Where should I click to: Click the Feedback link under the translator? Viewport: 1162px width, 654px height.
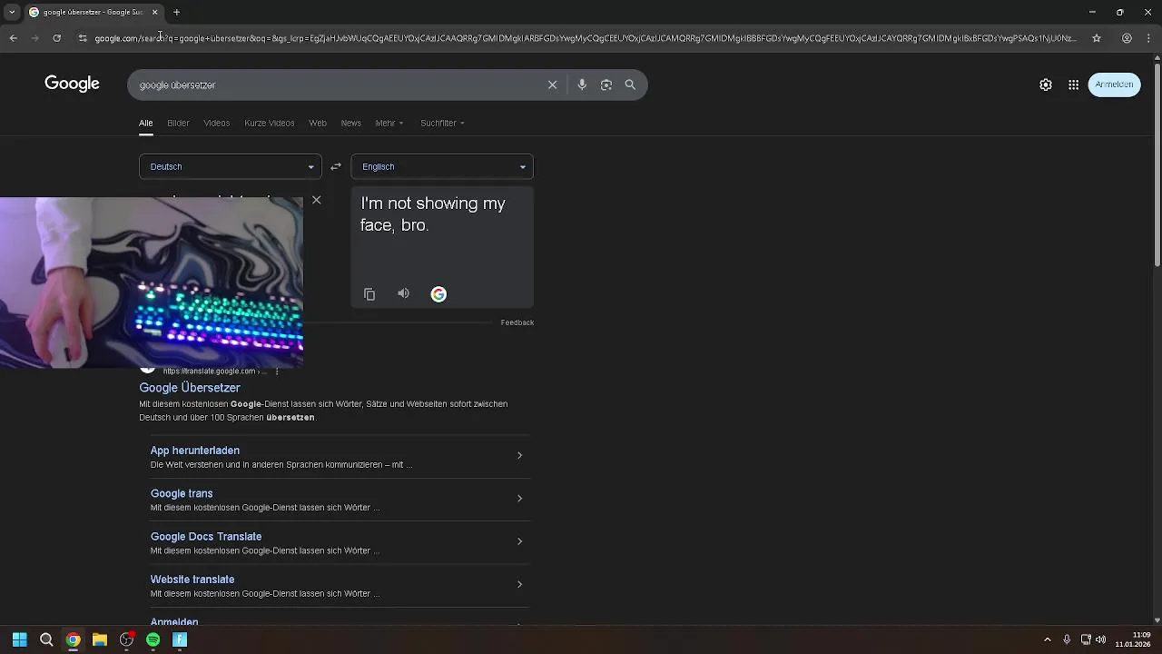pyautogui.click(x=517, y=322)
